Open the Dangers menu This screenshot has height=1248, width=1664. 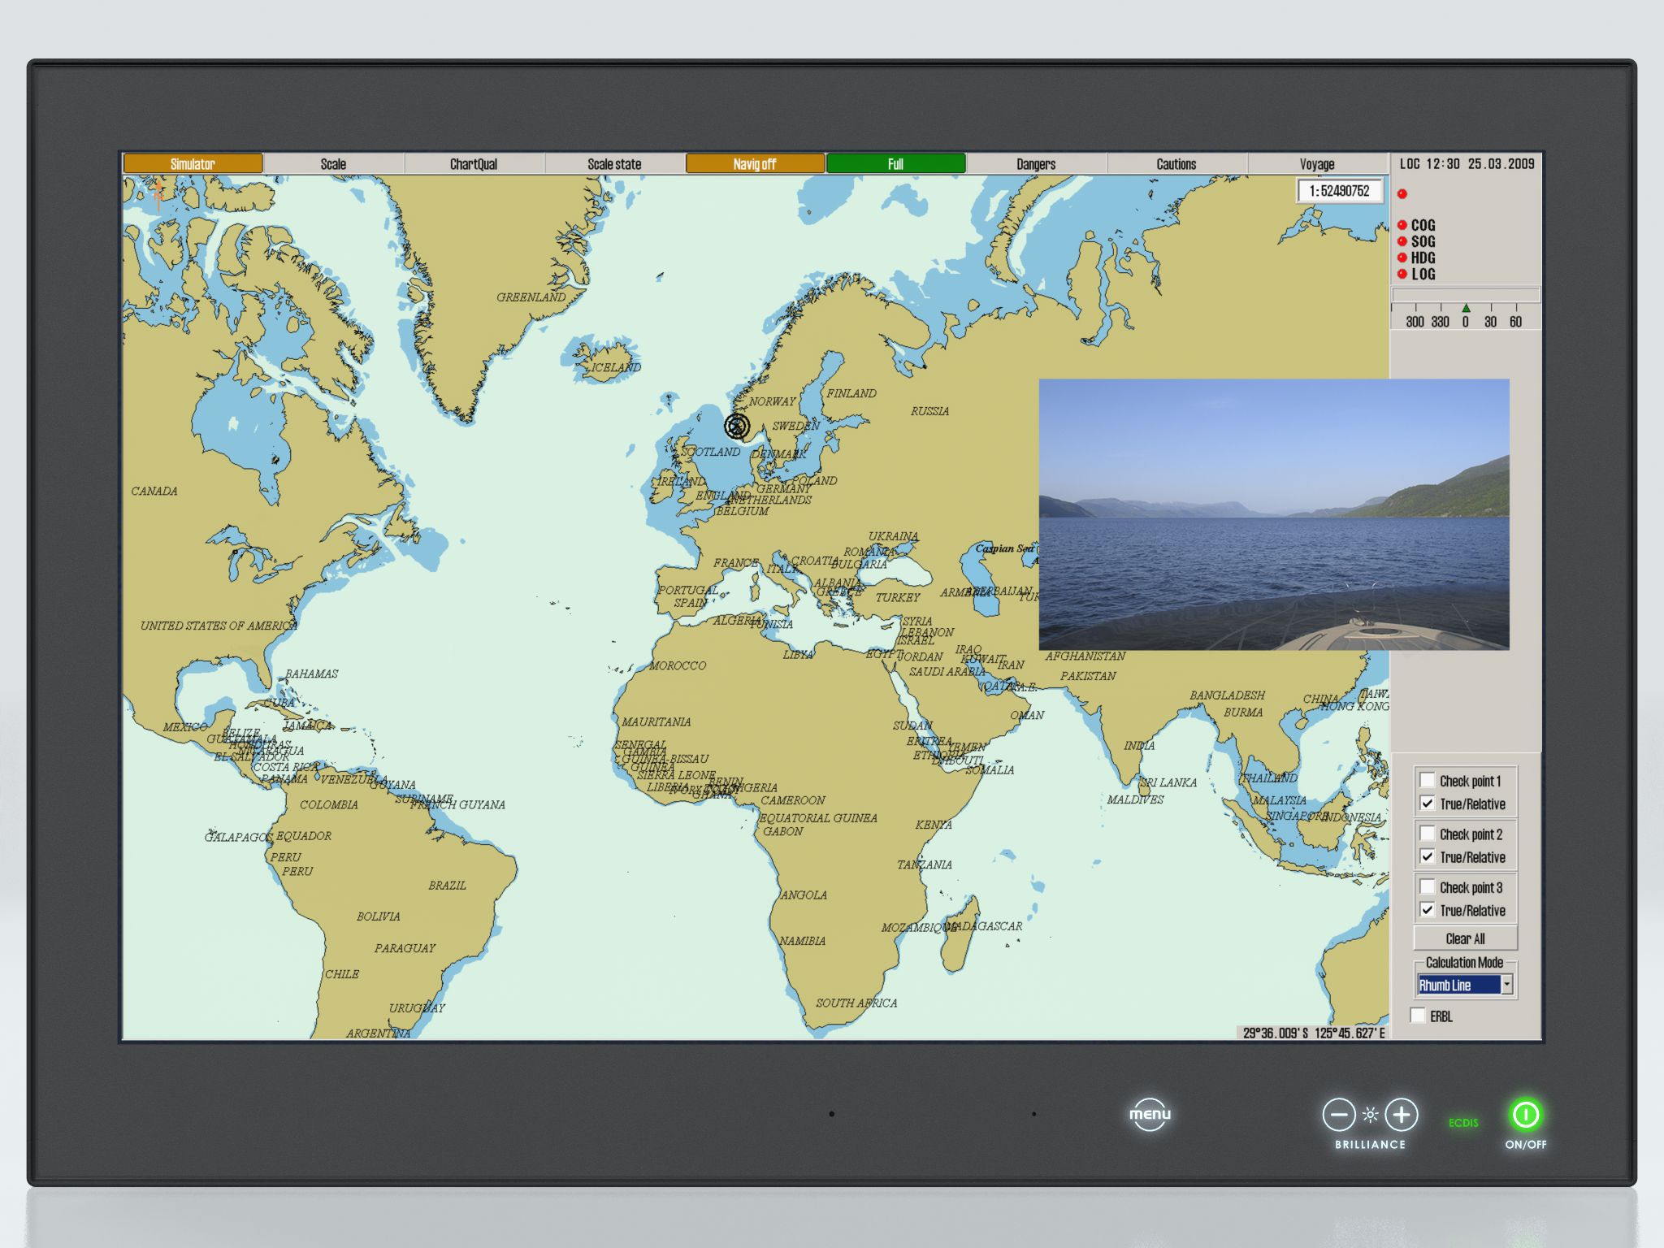point(1036,164)
